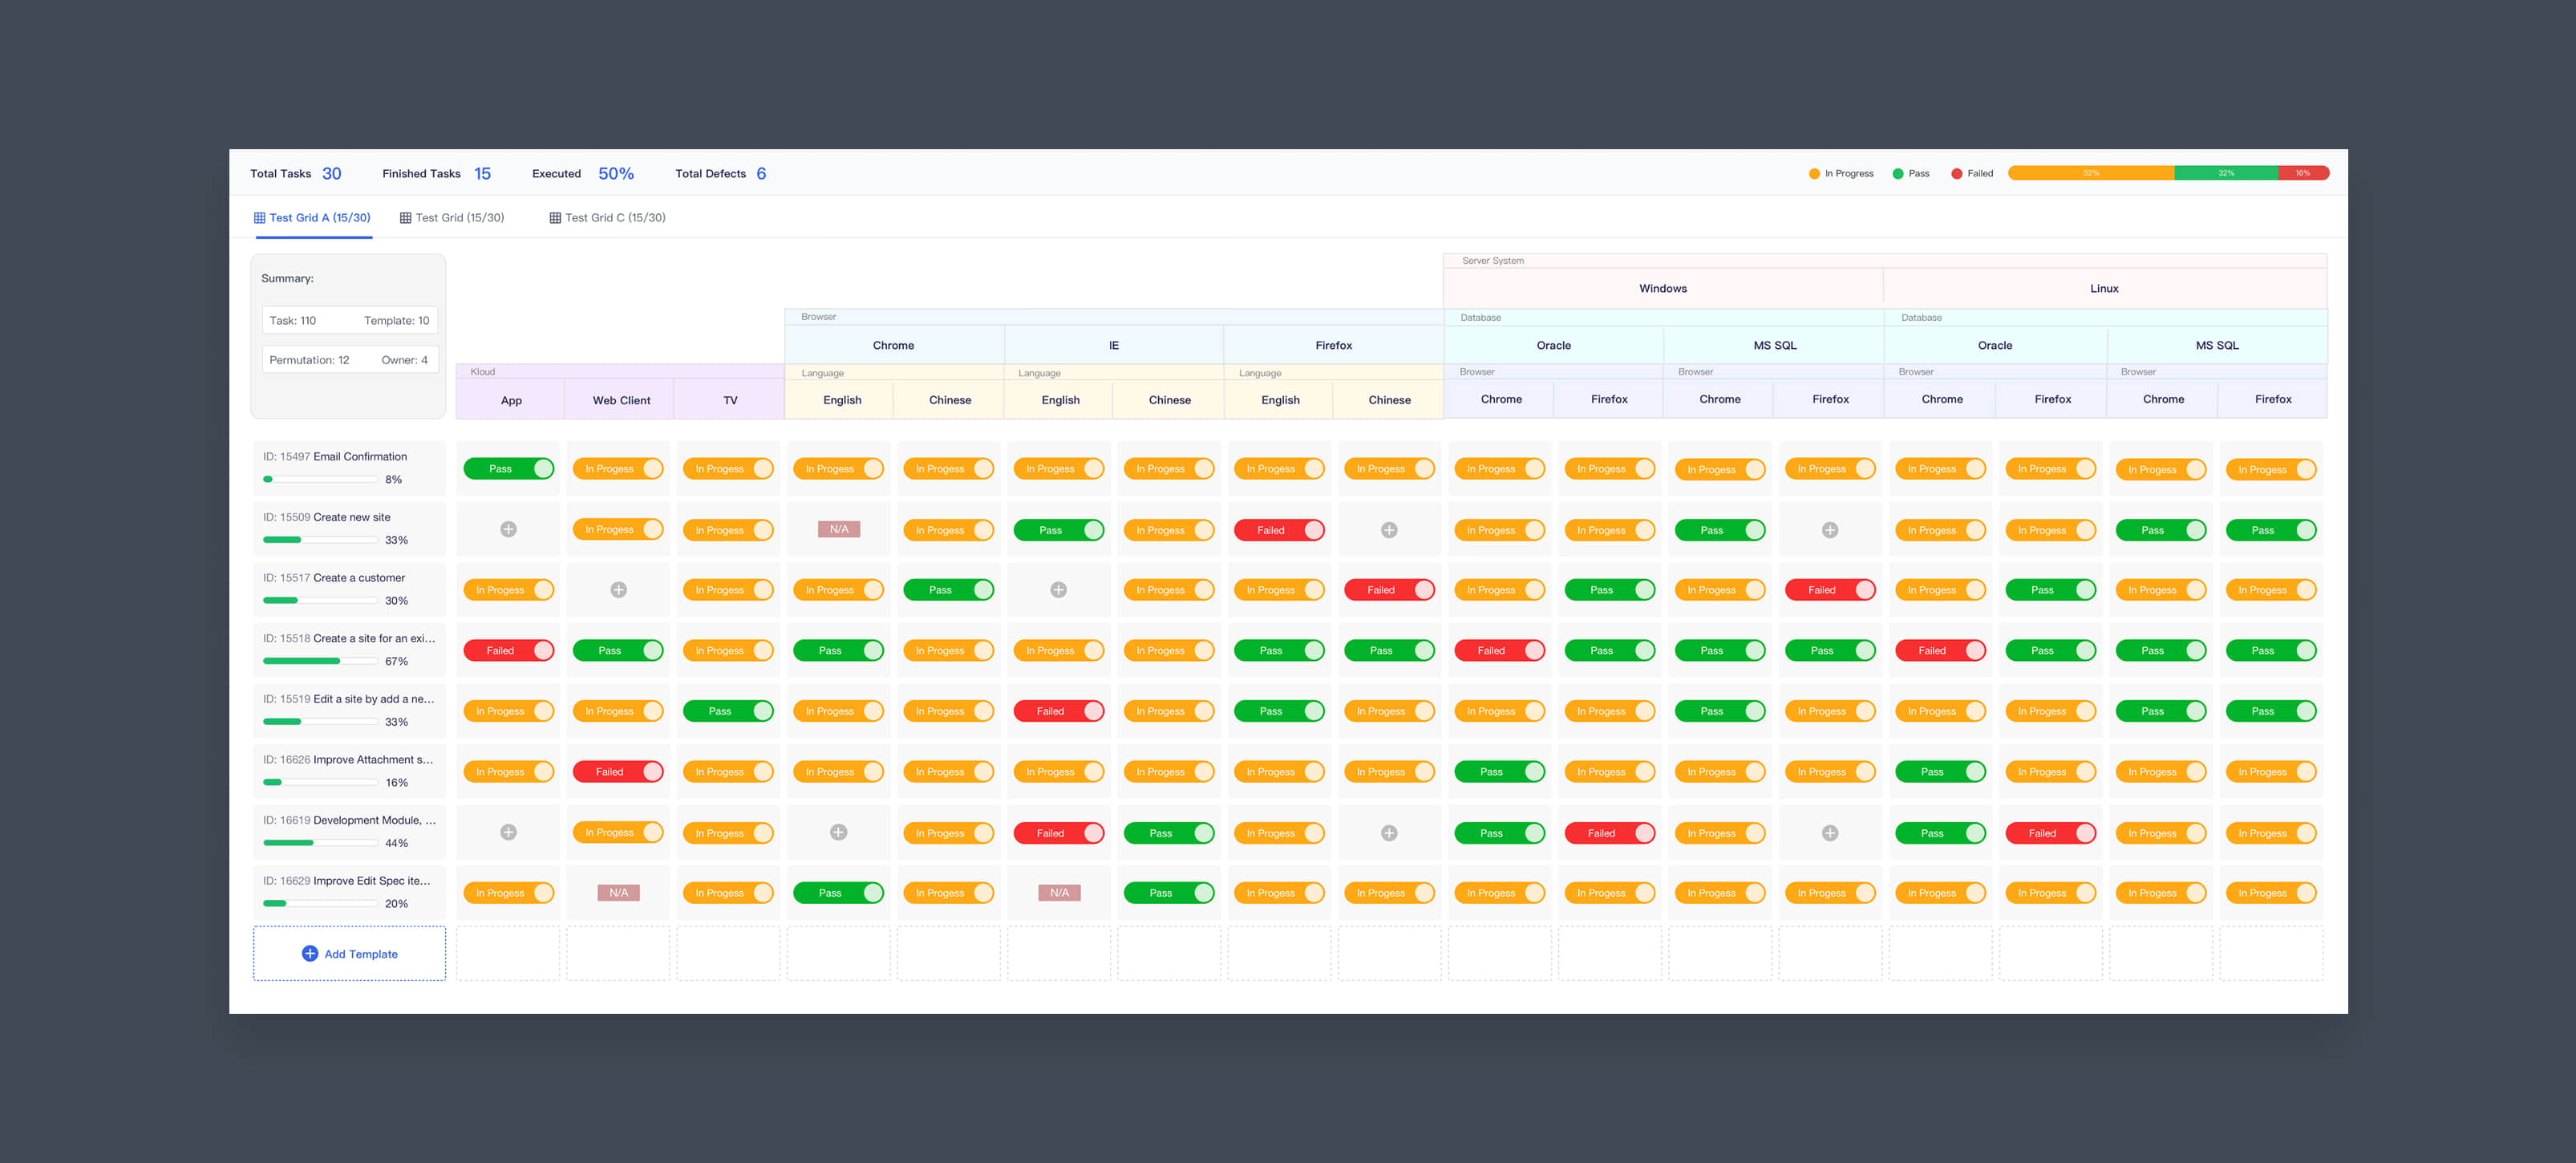Click plus icon in Development Module App cell

[508, 832]
